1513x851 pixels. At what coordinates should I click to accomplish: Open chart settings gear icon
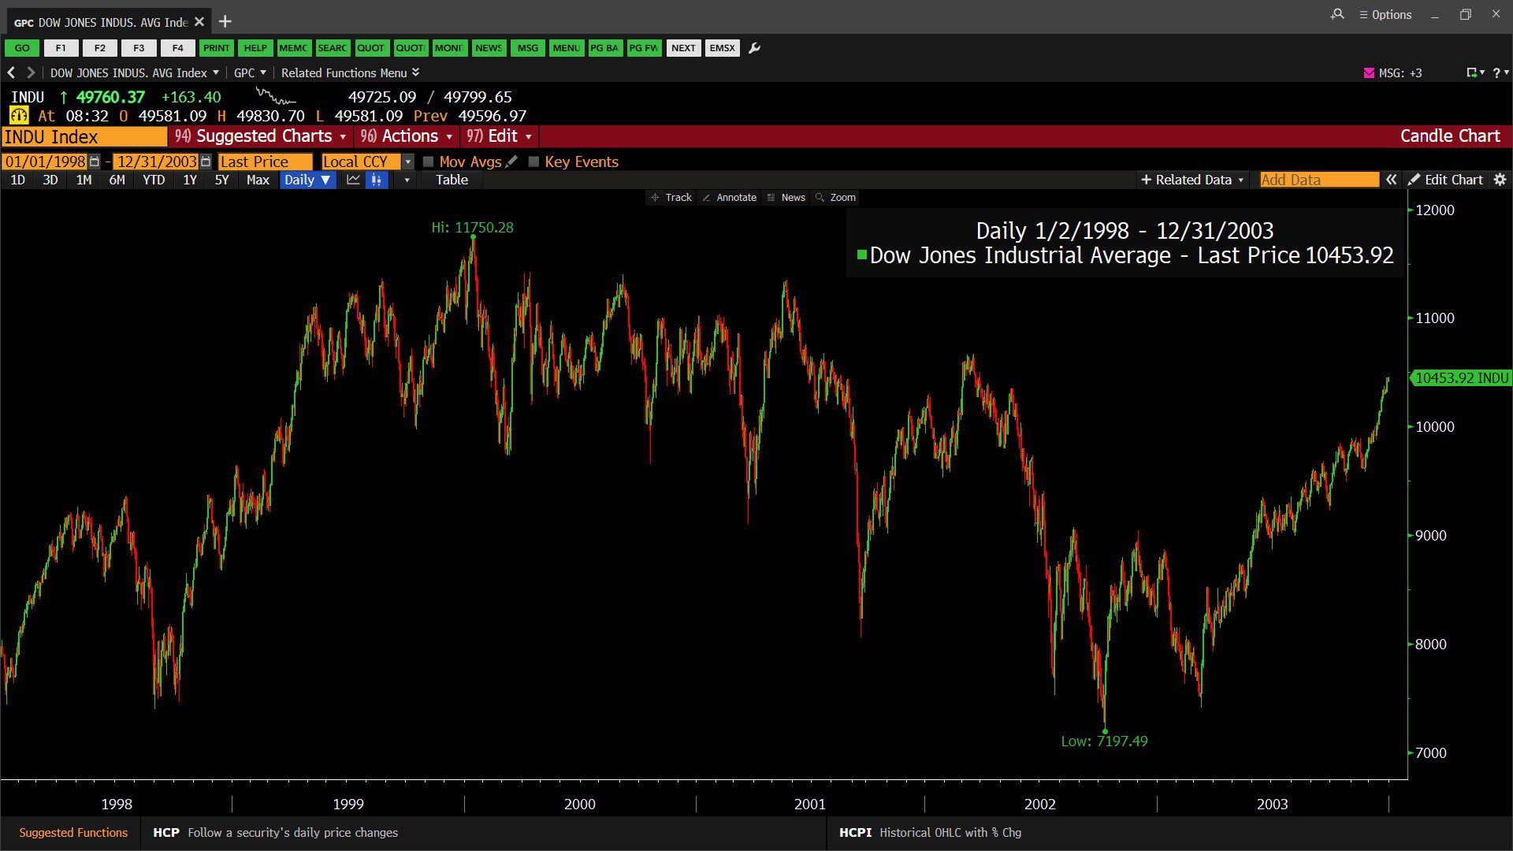coord(1500,180)
